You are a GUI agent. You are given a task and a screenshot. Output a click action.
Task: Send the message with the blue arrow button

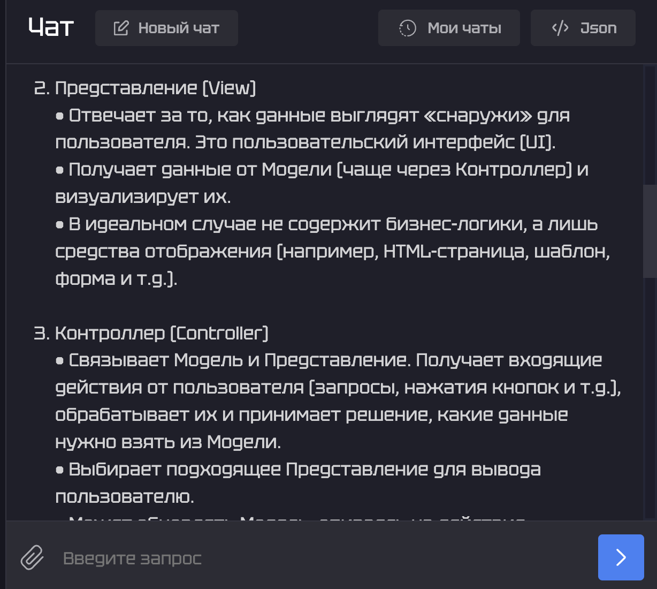coord(621,557)
